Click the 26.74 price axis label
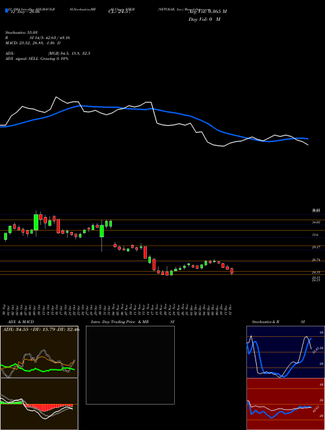This screenshot has height=430, width=325. pos(317,260)
